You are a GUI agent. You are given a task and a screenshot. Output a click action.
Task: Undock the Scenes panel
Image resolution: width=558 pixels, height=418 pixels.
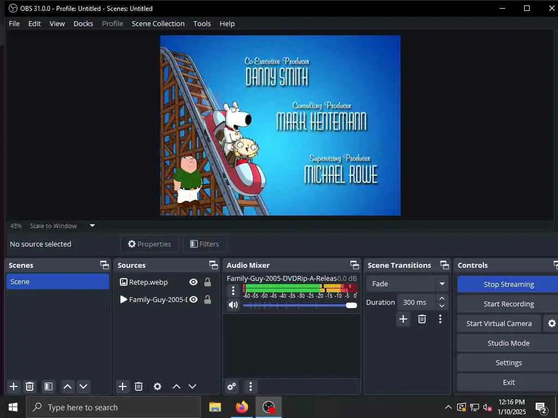coord(104,265)
